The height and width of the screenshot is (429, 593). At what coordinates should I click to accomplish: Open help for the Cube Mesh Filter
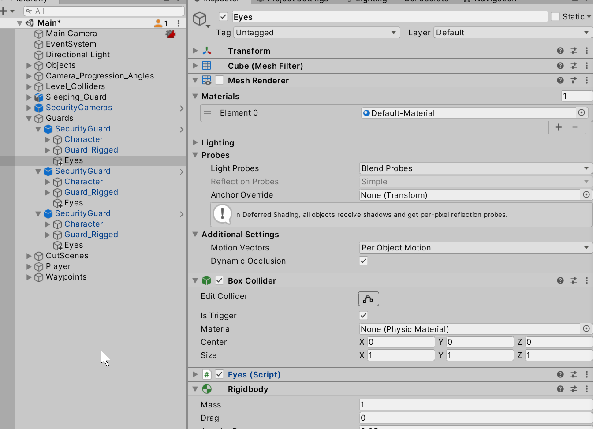click(x=560, y=66)
